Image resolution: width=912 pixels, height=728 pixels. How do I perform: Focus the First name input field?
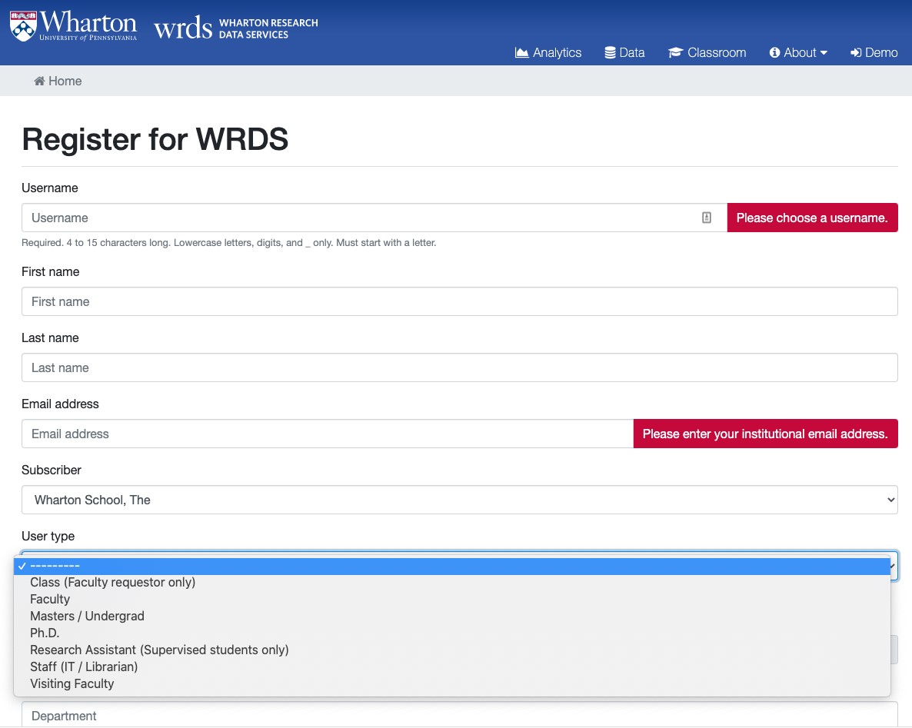pyautogui.click(x=460, y=301)
